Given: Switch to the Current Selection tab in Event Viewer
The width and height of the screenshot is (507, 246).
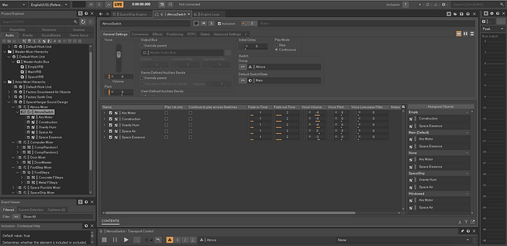Looking at the screenshot, I should pyautogui.click(x=31, y=210).
